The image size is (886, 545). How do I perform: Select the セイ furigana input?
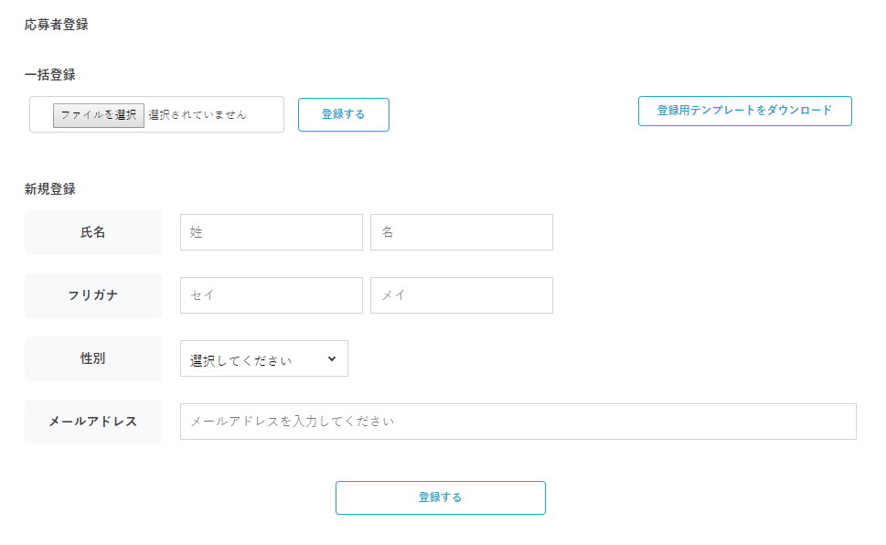[272, 295]
